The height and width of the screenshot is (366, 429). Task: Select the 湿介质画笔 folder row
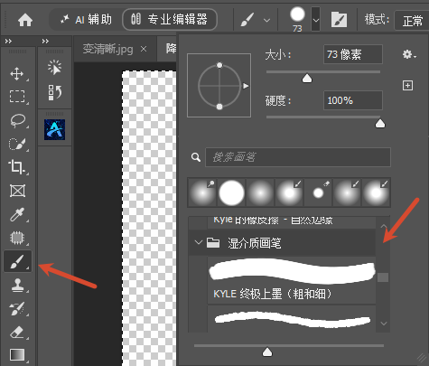point(282,243)
